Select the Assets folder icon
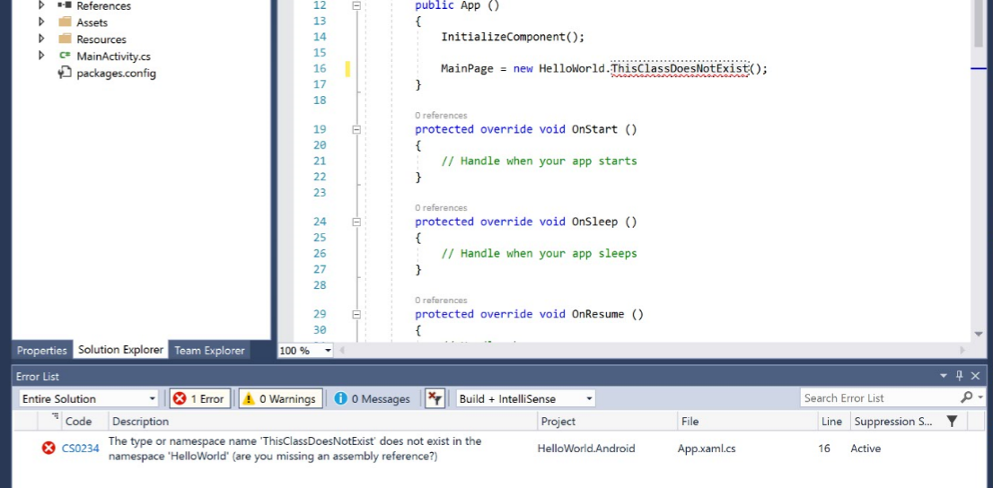The image size is (993, 488). click(65, 22)
